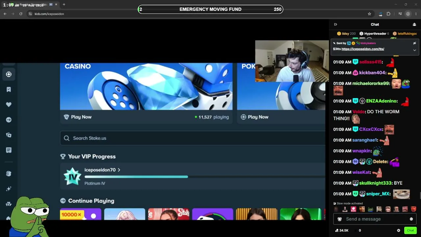Click the Emergency Moving Fund goal bar
This screenshot has width=421, height=237.
point(210,9)
